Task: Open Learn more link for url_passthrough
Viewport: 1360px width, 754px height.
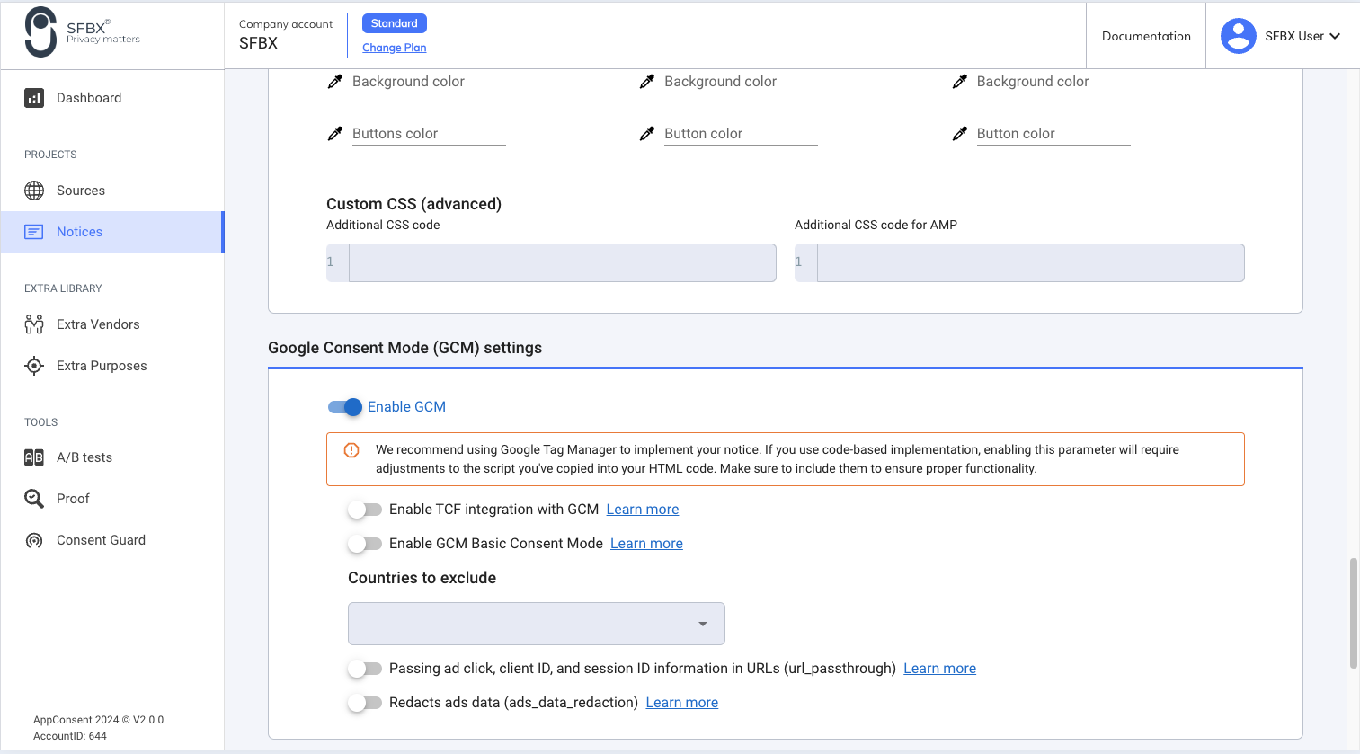Action: pos(939,669)
